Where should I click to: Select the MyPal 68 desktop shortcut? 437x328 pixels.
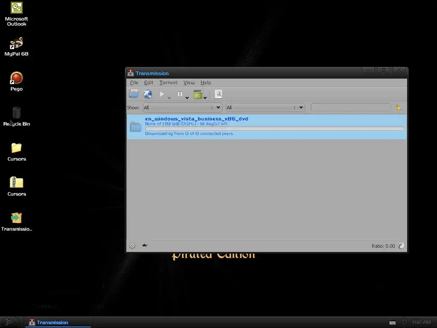(x=17, y=47)
